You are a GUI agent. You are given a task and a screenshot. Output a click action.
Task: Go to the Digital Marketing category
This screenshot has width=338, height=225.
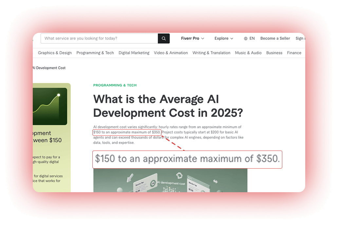pos(134,53)
